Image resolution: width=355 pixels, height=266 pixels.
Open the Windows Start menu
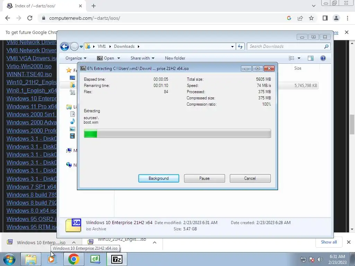pos(9,259)
